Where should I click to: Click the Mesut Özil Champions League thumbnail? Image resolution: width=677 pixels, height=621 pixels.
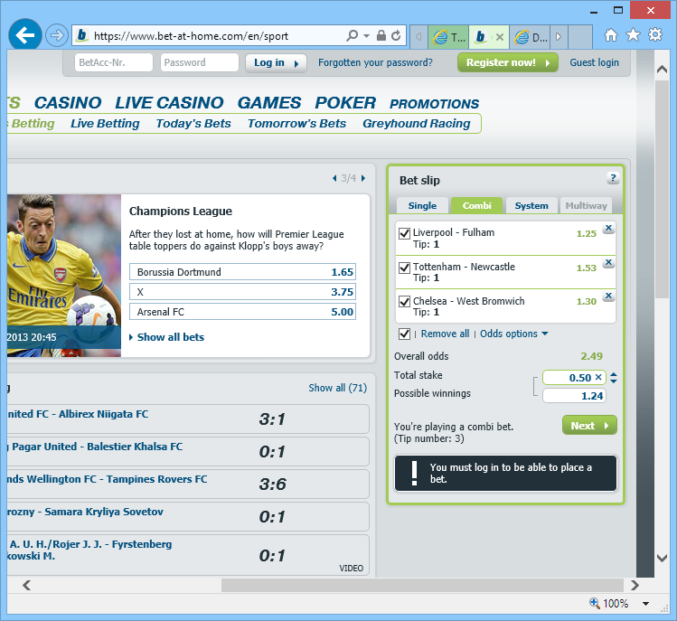tap(64, 276)
